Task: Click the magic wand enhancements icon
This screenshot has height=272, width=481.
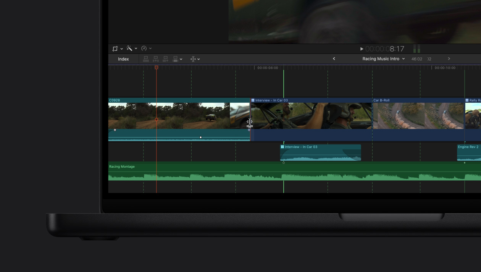Action: [129, 49]
